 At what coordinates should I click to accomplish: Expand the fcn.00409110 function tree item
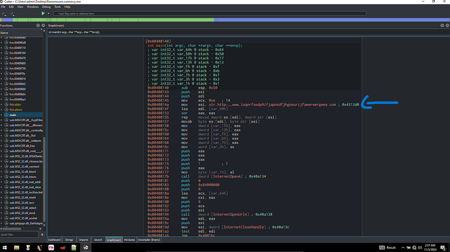(x=1, y=48)
